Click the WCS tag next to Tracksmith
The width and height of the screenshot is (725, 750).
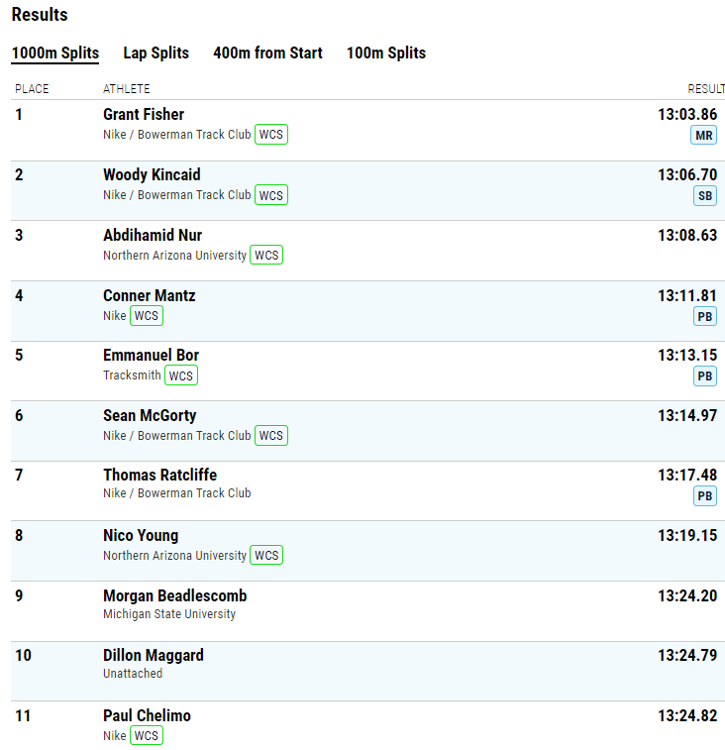coord(181,375)
